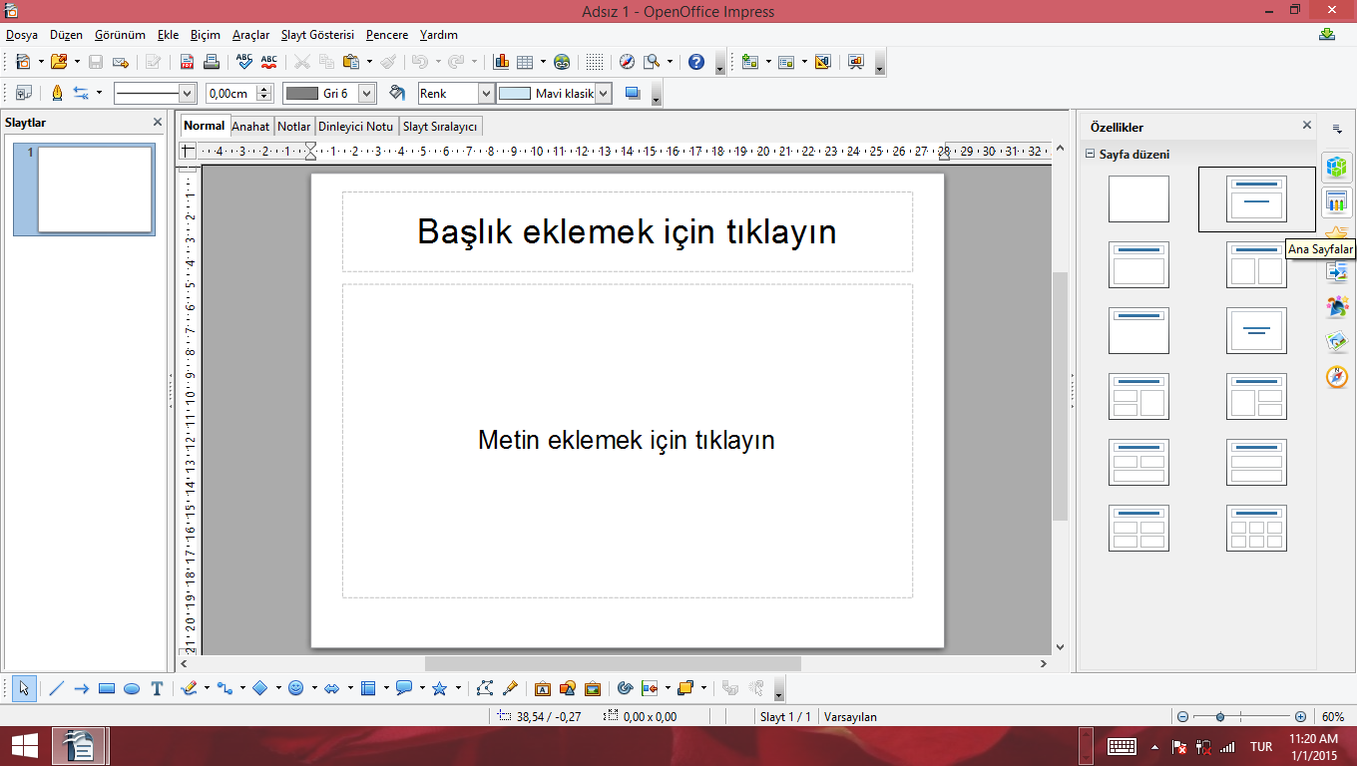Click the Area paint bucket icon

[x=397, y=93]
